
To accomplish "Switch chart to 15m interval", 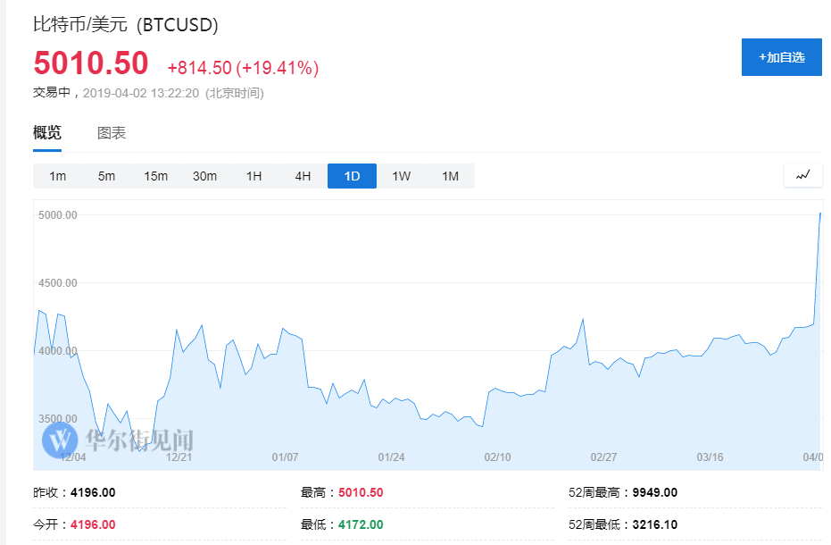I will click(x=155, y=176).
